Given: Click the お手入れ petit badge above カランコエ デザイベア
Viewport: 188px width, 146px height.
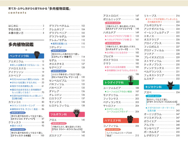Looking at the screenshot, I should (x=17, y=113).
